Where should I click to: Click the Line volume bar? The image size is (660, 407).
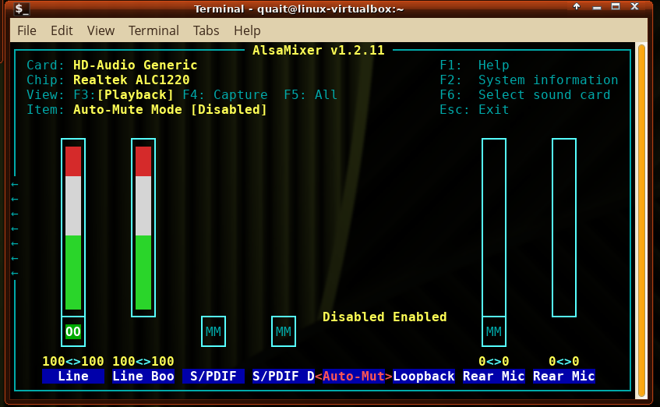(73, 228)
